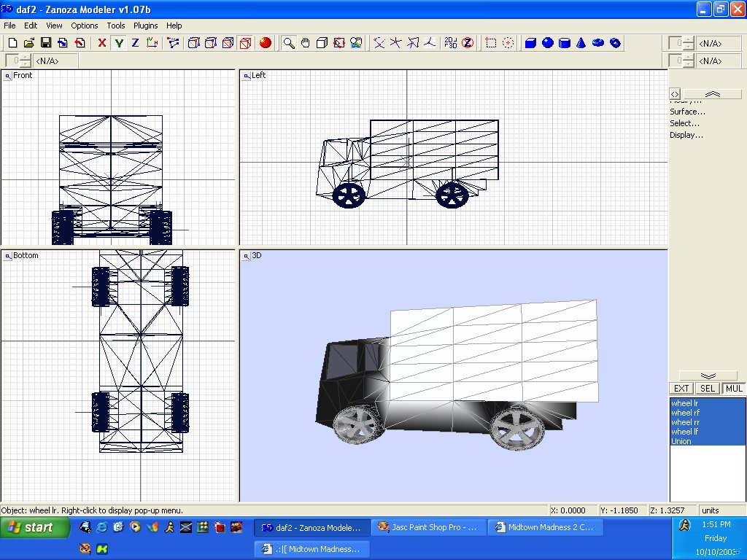Select the Zoom magnifier tool

coord(289,43)
